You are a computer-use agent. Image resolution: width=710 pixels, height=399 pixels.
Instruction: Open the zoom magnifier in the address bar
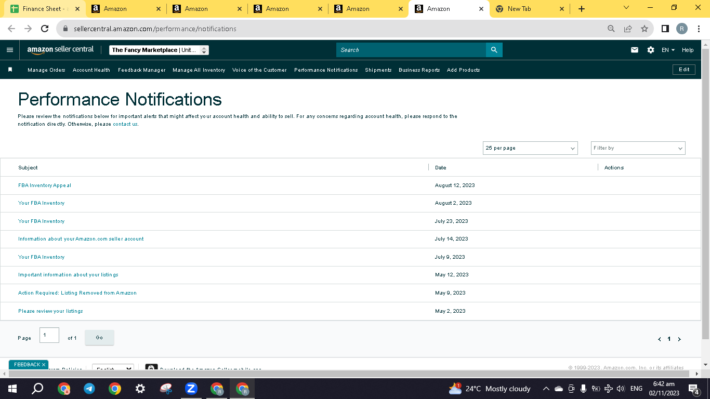(x=611, y=29)
